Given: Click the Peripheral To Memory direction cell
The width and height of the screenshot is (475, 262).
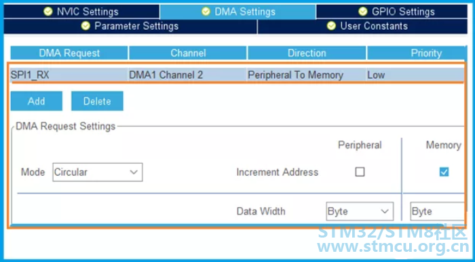Looking at the screenshot, I should click(307, 75).
